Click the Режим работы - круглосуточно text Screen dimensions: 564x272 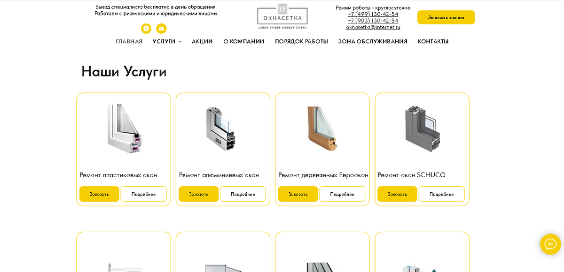373,8
